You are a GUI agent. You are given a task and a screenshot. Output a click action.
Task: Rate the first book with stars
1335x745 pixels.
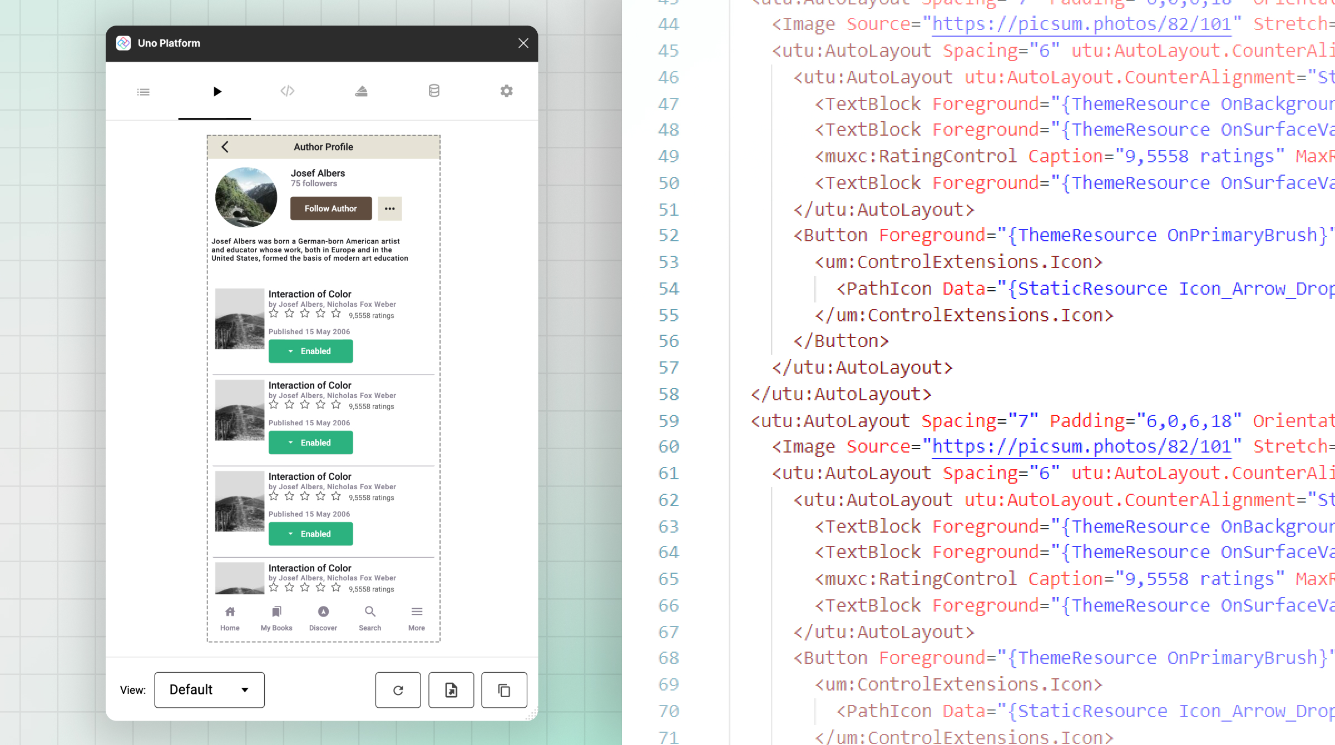tap(304, 314)
